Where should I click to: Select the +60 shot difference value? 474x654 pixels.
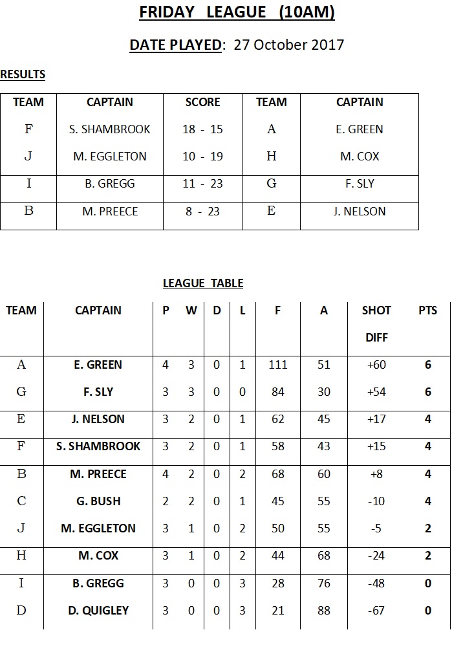tap(376, 365)
